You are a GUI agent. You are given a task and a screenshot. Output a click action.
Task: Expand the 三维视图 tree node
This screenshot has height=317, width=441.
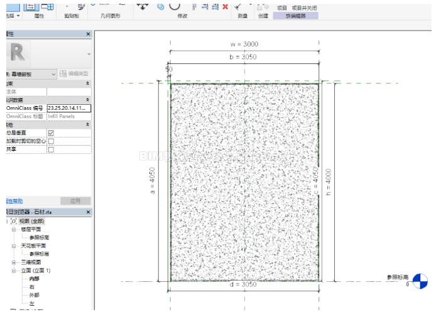tap(13, 262)
